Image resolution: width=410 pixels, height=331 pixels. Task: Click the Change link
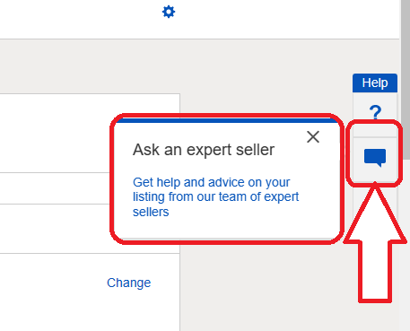coord(129,283)
